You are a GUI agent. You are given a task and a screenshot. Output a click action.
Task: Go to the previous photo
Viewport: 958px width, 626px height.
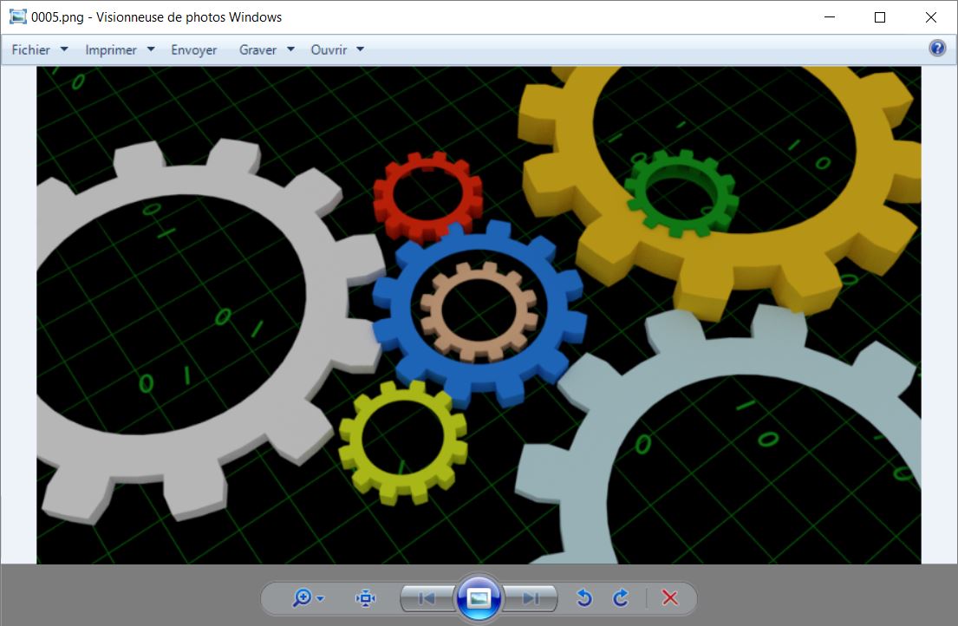click(x=427, y=598)
